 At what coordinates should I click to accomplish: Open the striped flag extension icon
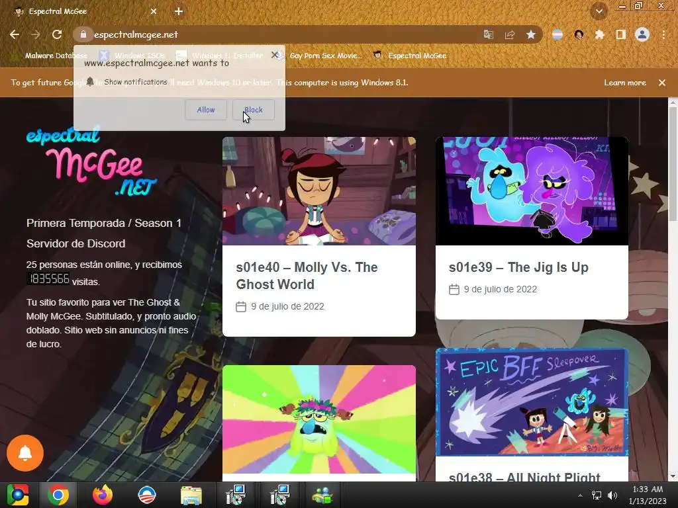point(557,34)
